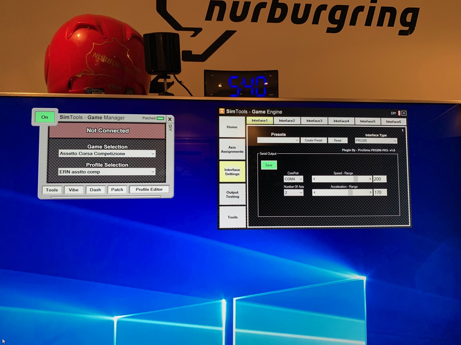461x345 pixels.
Task: Open the Profile Selection dropdown
Action: tap(107, 172)
